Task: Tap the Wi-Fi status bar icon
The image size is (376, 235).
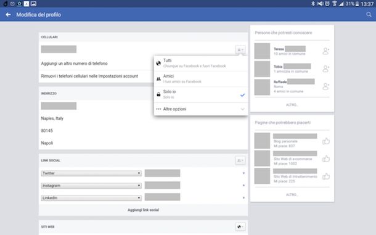Action: tap(334, 4)
